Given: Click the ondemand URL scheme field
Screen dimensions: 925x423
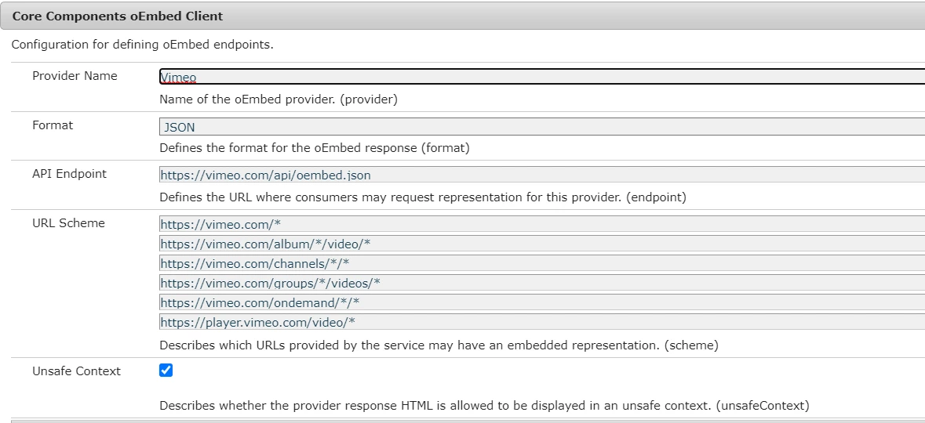Looking at the screenshot, I should tap(542, 302).
